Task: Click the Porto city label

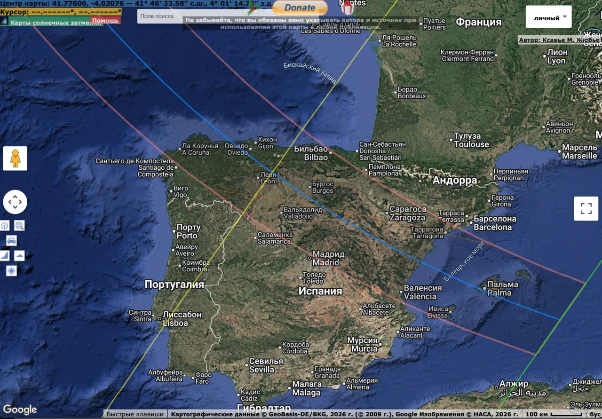Action: [188, 231]
